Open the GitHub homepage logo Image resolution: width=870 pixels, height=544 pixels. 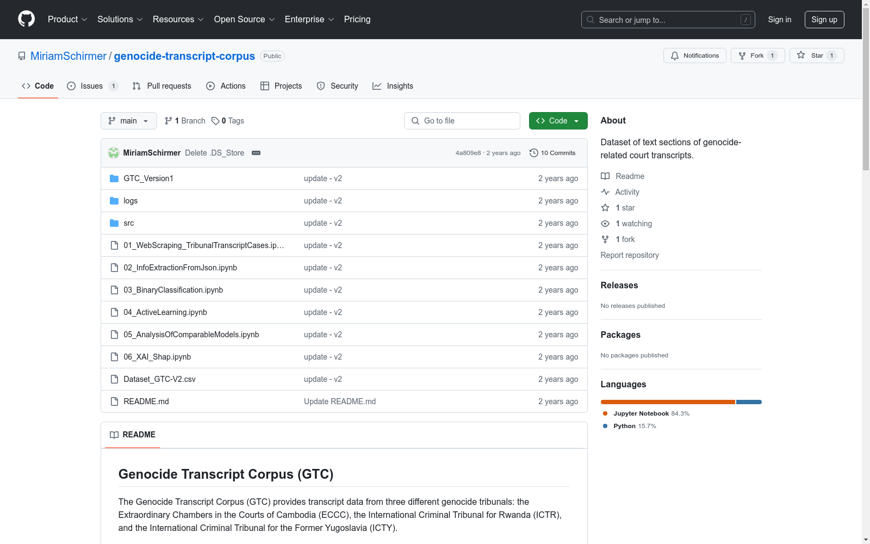click(26, 19)
